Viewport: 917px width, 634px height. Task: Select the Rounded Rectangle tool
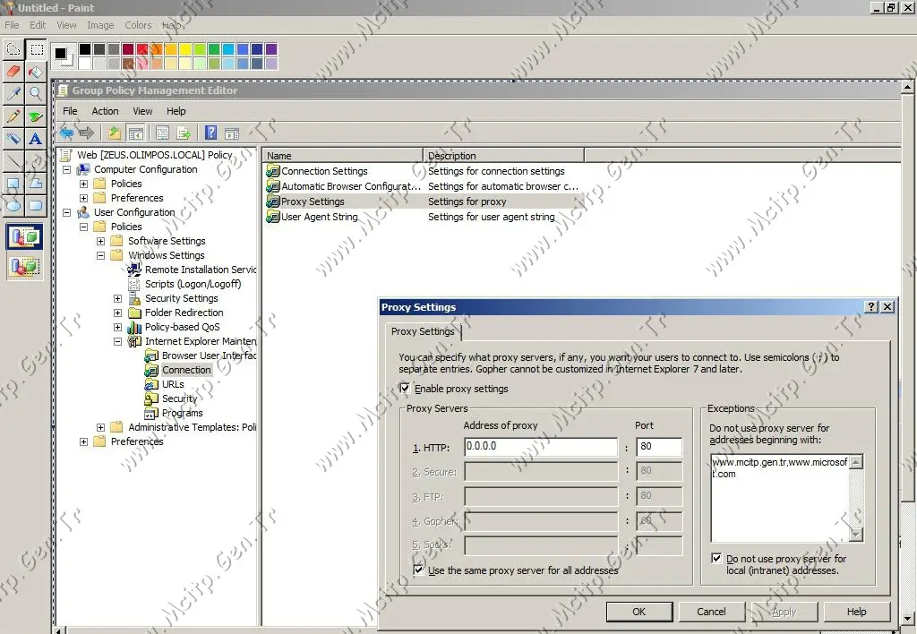point(36,205)
